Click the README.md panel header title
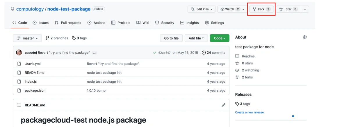Image resolution: width=349 pixels, height=140 pixels. (35, 105)
